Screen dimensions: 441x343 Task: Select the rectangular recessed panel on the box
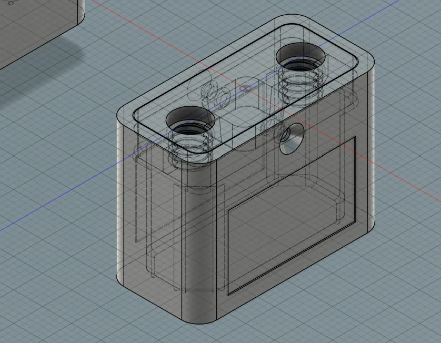pyautogui.click(x=292, y=216)
